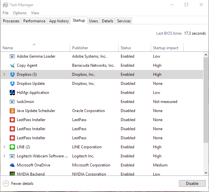The height and width of the screenshot is (192, 209).
Task: Select the Copy Agent name
Action: [x=27, y=65]
